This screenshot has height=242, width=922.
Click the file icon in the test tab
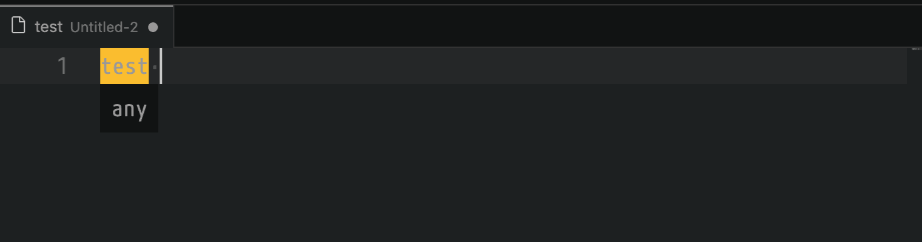[x=19, y=26]
